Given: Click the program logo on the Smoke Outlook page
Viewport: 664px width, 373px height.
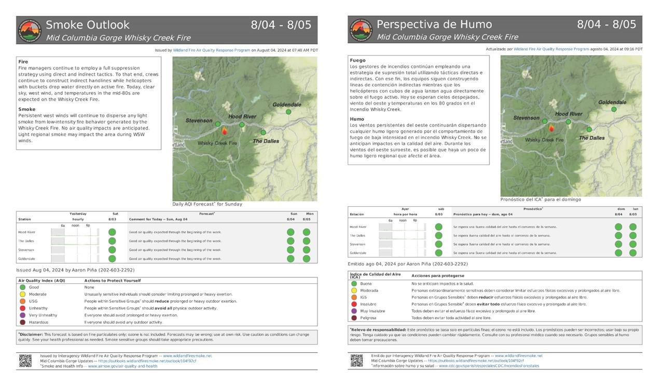Looking at the screenshot, I should pos(30,31).
